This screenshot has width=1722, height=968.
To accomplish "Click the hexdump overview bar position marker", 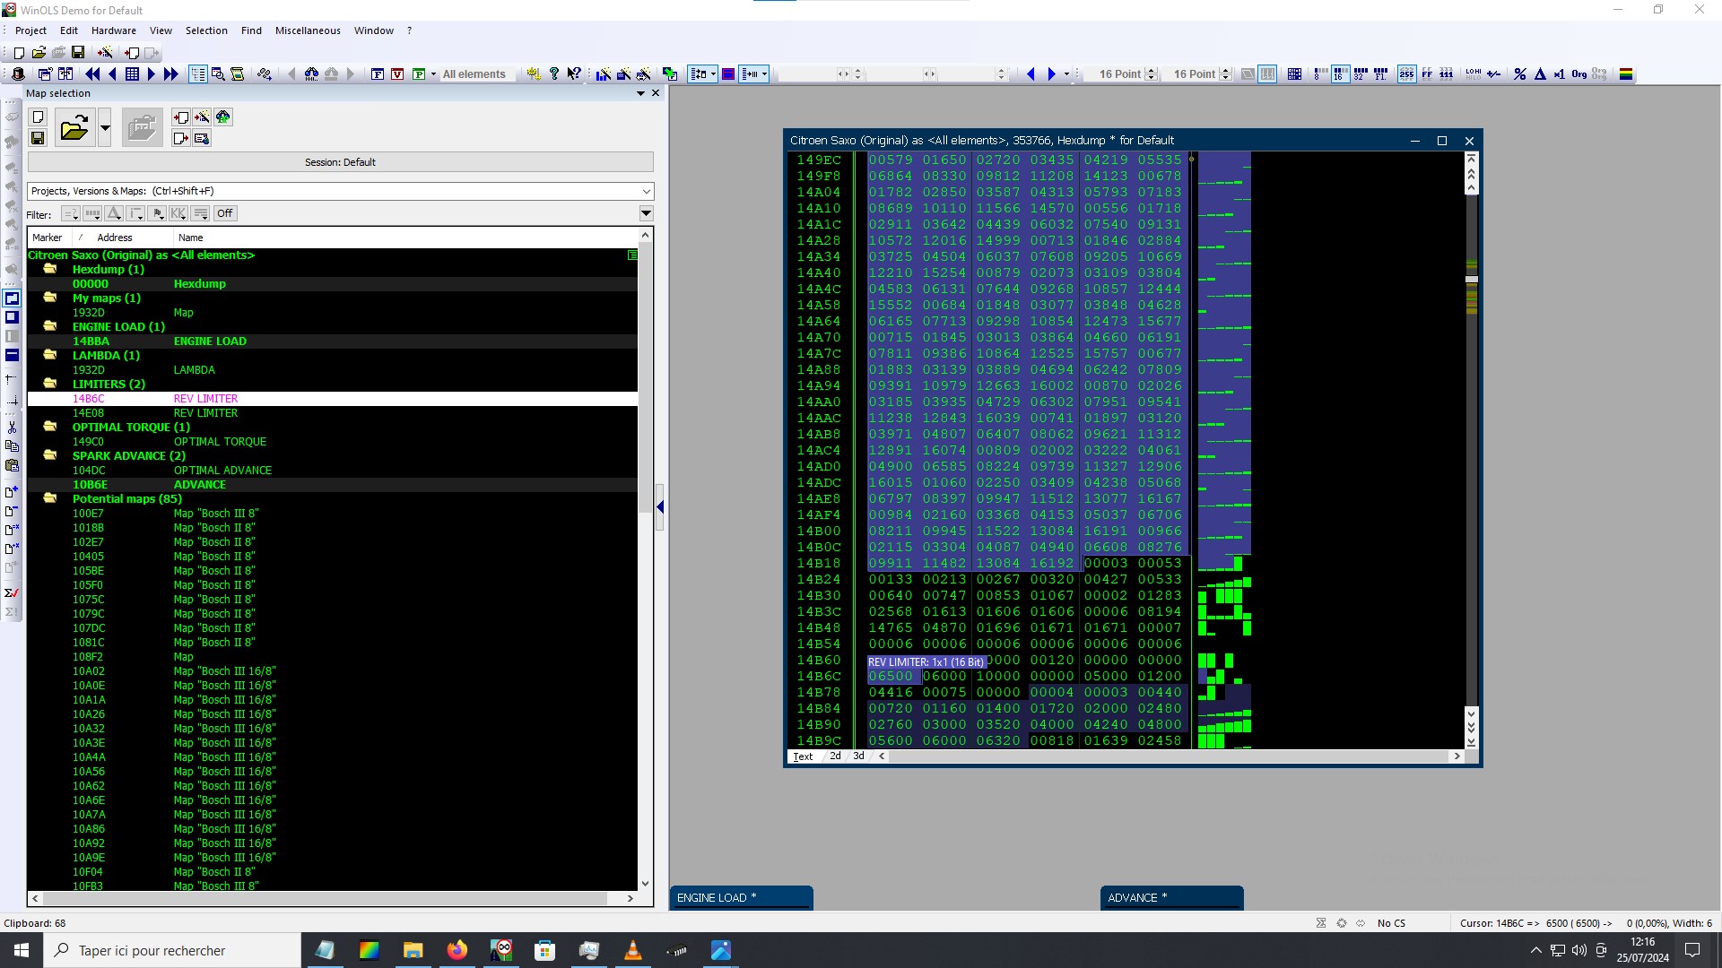I will click(1471, 280).
